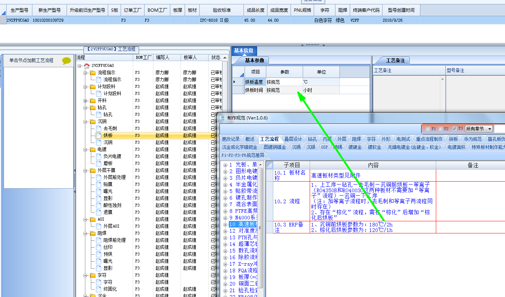Click the 沉铜 folder icon

(x=93, y=121)
